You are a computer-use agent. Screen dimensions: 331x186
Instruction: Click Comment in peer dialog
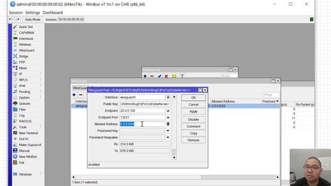tap(193, 127)
